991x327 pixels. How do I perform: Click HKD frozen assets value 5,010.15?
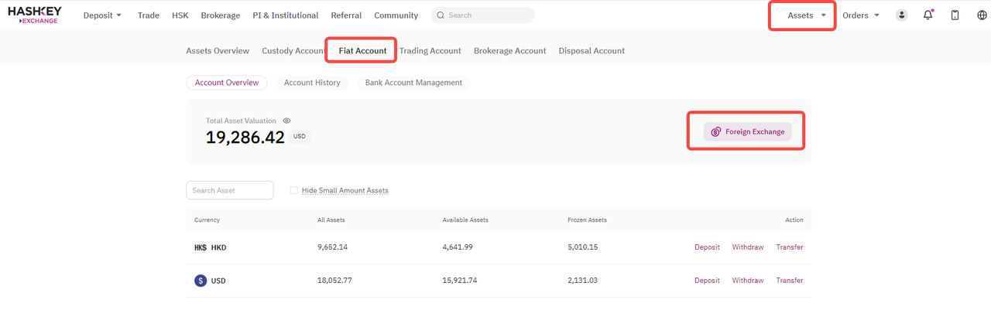pyautogui.click(x=583, y=247)
